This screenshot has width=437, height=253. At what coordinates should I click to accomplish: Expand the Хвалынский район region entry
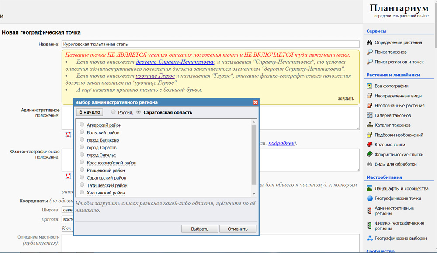coord(106,193)
